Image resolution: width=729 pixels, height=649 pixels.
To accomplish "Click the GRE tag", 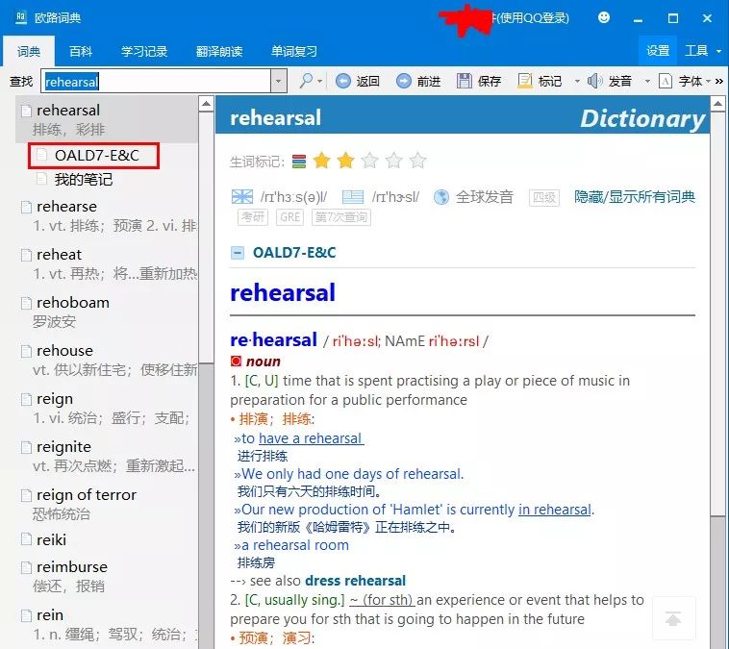I will [289, 217].
